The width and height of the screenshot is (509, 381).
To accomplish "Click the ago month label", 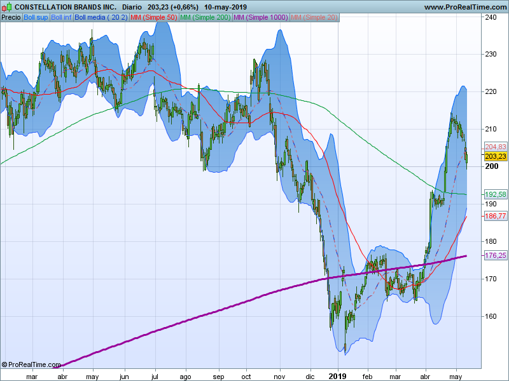I will tap(185, 377).
